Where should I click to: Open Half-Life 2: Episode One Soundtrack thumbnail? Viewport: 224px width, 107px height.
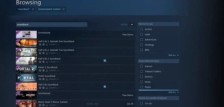(26, 43)
